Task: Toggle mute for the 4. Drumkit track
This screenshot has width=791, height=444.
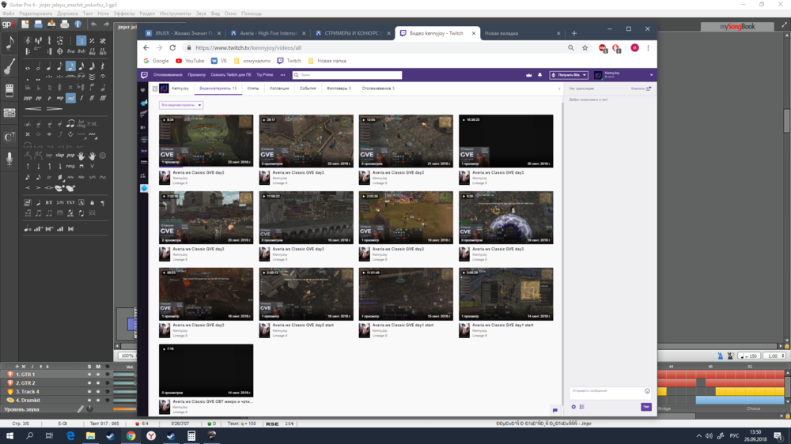Action: coord(98,401)
